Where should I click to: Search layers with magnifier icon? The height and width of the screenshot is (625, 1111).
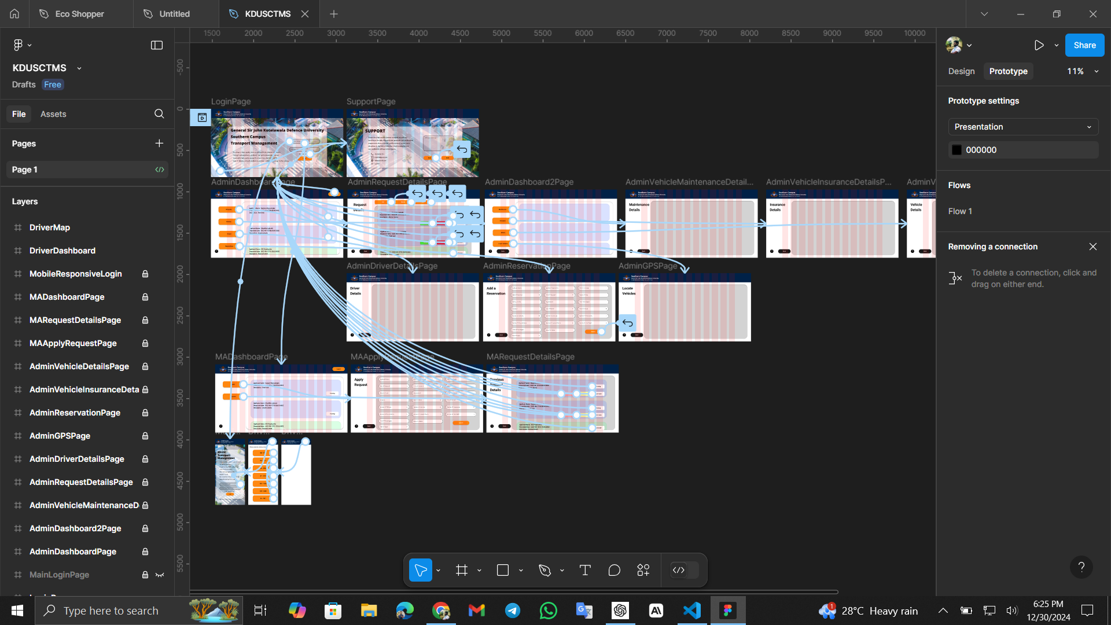coord(159,114)
